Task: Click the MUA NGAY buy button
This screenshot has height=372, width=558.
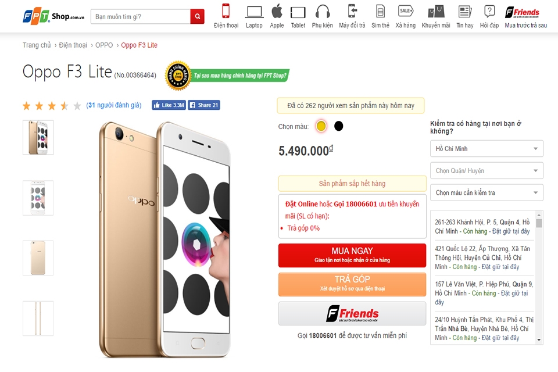Action: 352,255
